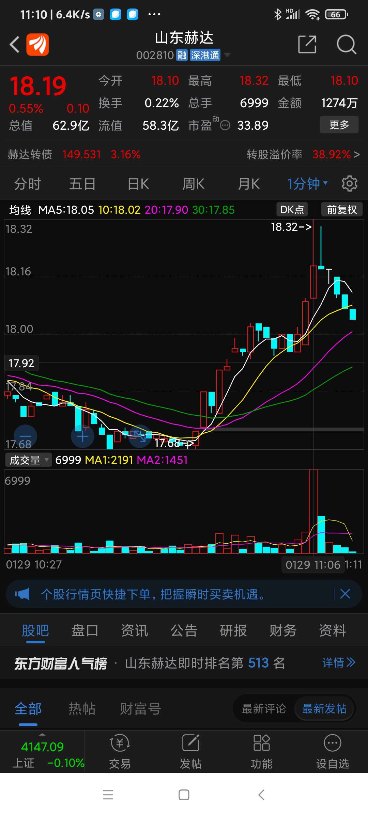Open chart settings gear icon
Image resolution: width=368 pixels, height=817 pixels.
pyautogui.click(x=350, y=184)
